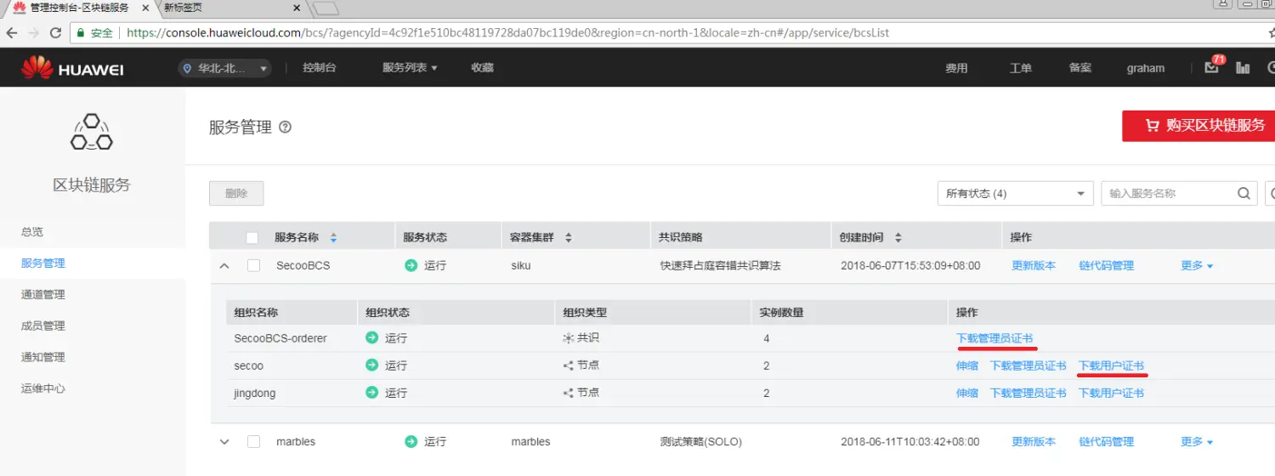The width and height of the screenshot is (1275, 476).
Task: Click the help question mark beside 服务管理
Action: tap(286, 127)
